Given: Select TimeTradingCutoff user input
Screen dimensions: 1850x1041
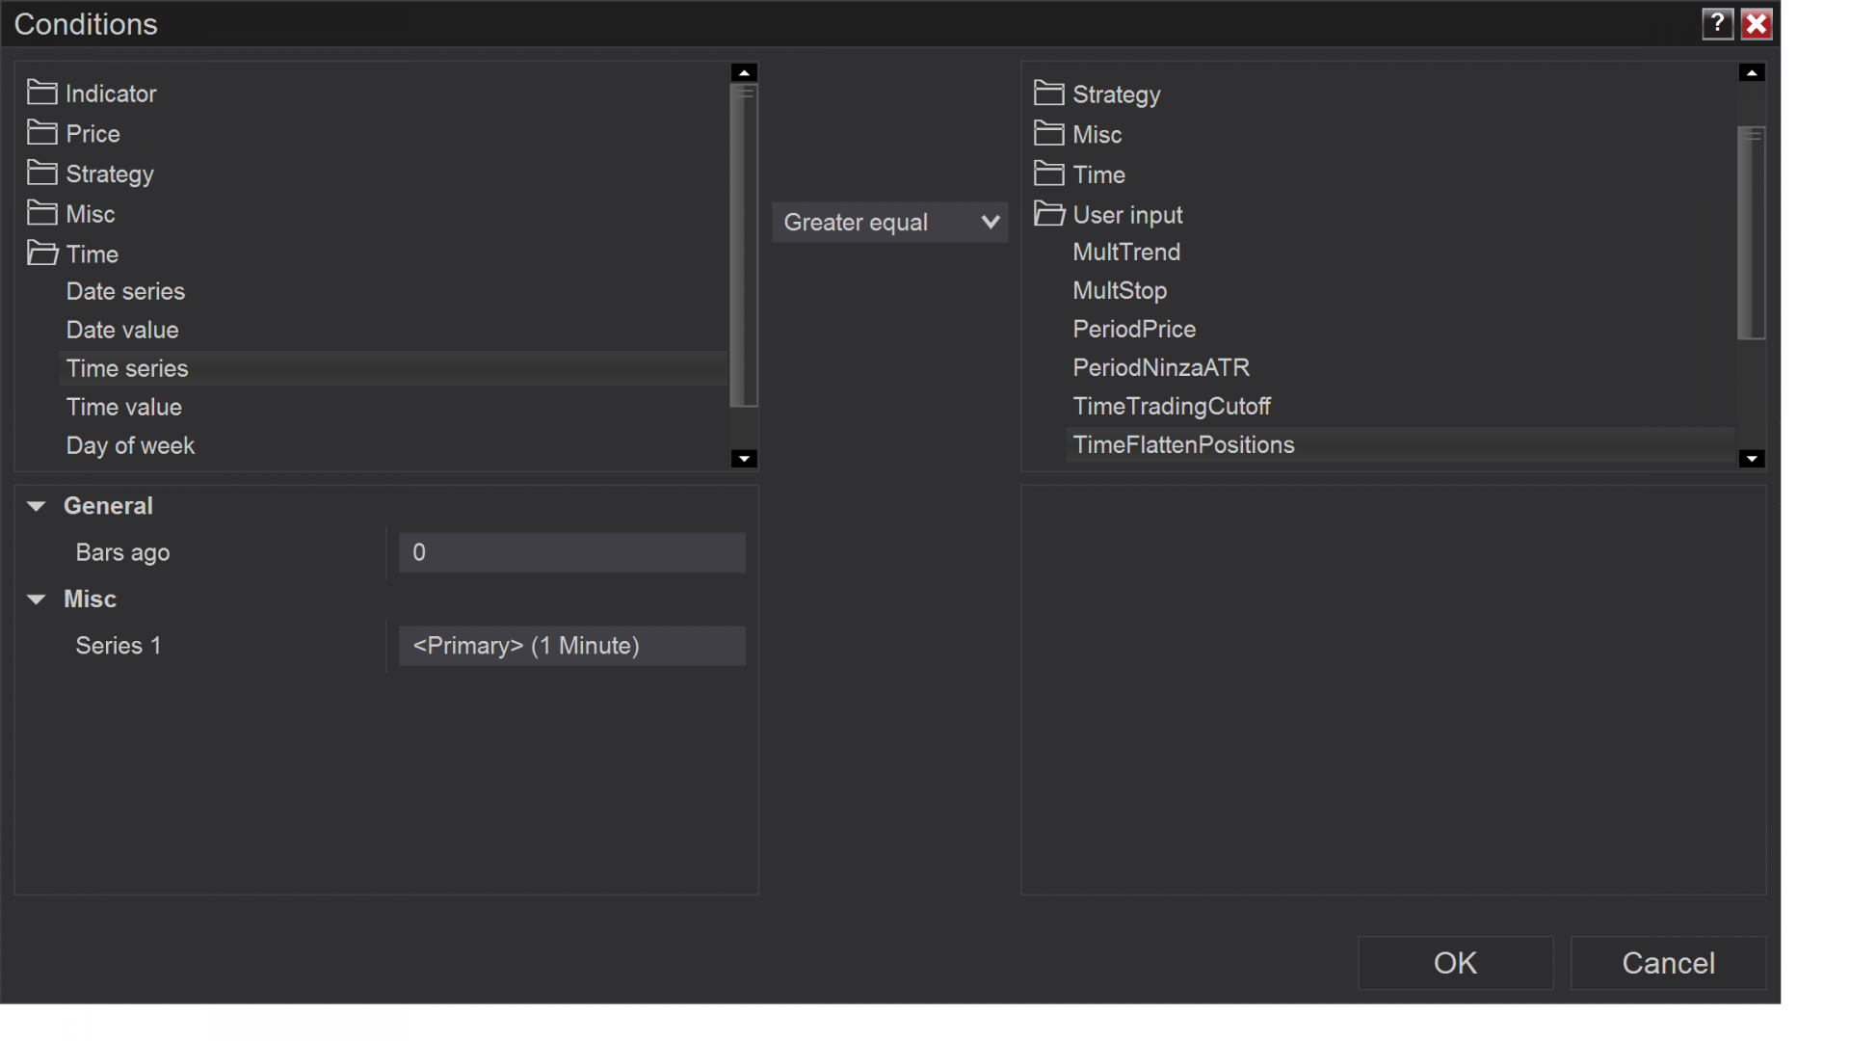Looking at the screenshot, I should click(x=1172, y=406).
